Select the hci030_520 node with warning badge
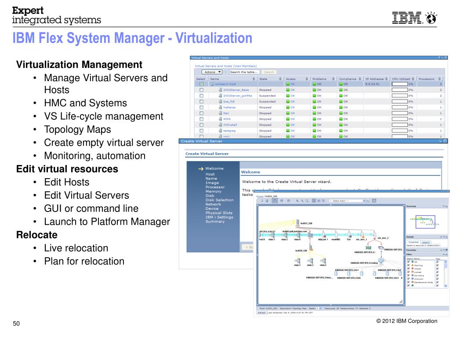This screenshot has width=450, height=337. (311, 247)
